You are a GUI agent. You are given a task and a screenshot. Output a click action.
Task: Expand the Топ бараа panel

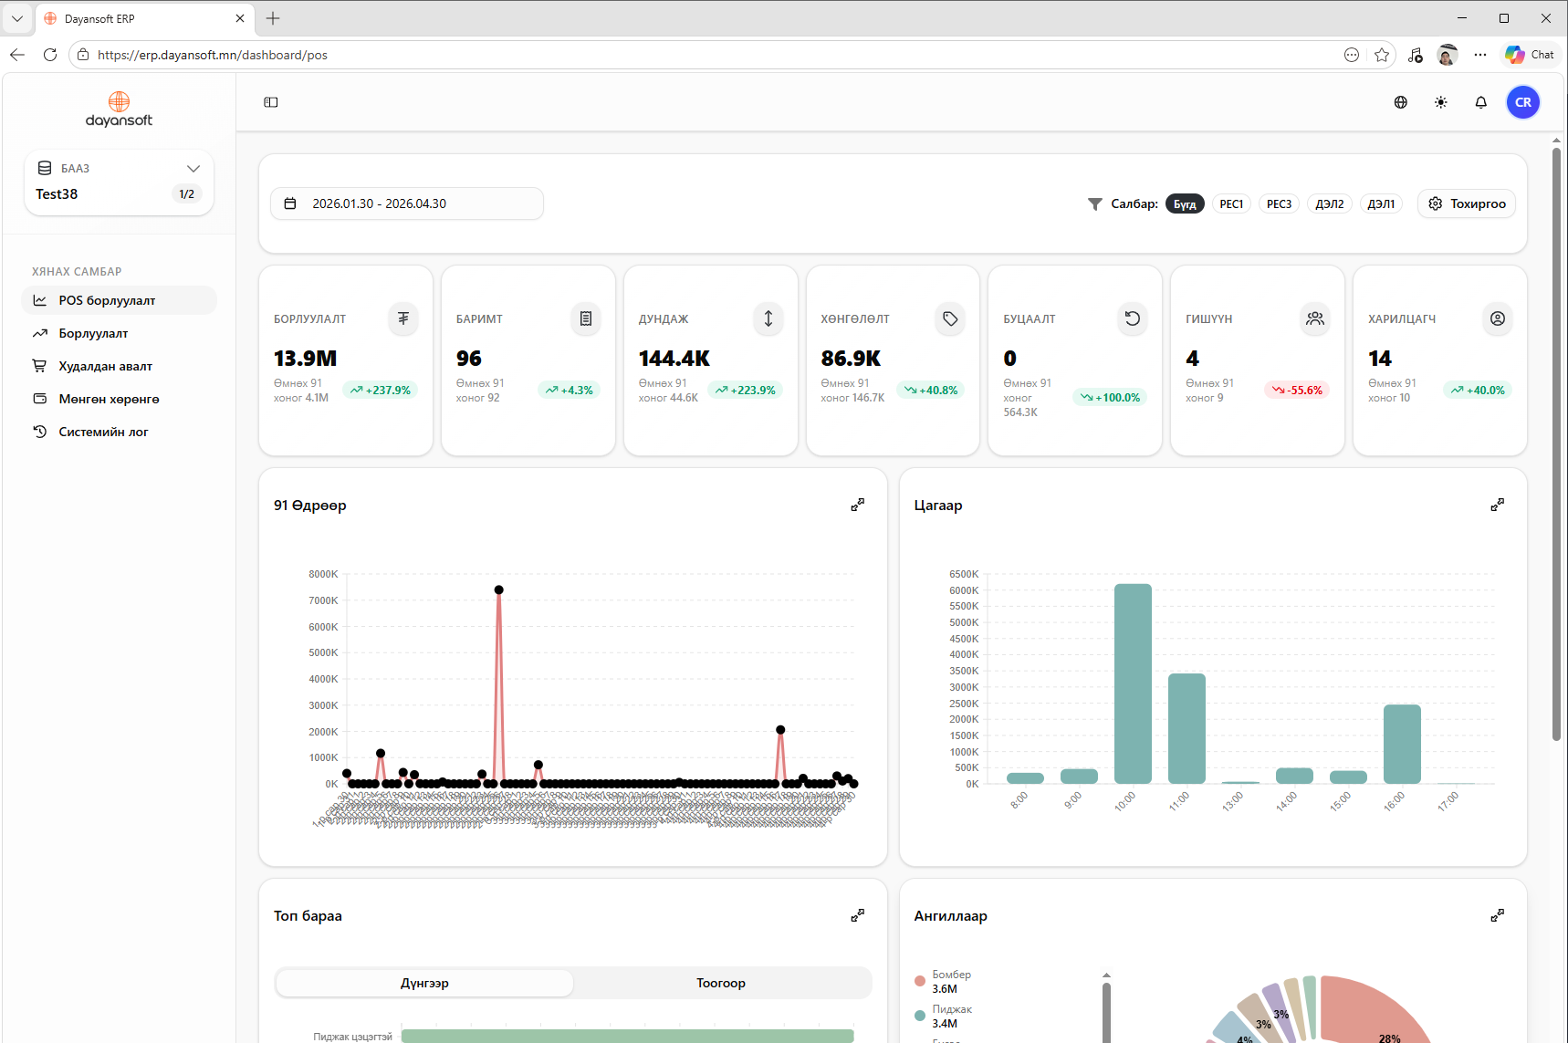(x=858, y=915)
